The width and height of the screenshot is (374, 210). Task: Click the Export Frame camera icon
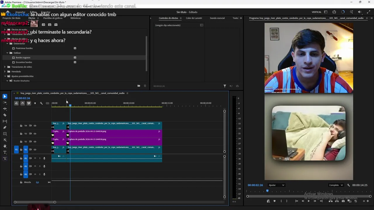click(x=343, y=201)
